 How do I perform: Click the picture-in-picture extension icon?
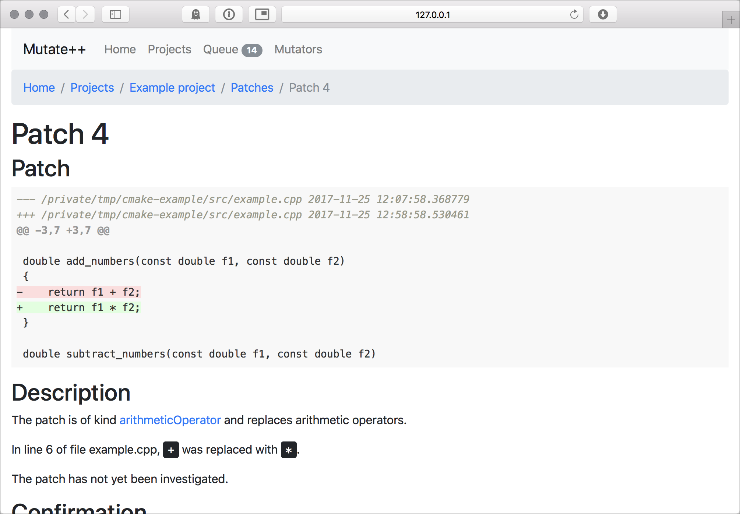[262, 14]
